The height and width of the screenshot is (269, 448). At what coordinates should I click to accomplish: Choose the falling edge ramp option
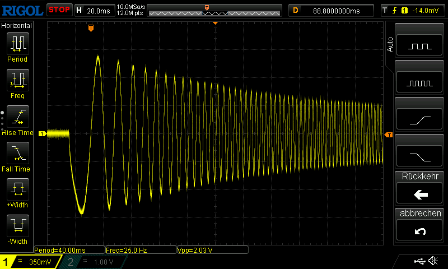(x=421, y=156)
